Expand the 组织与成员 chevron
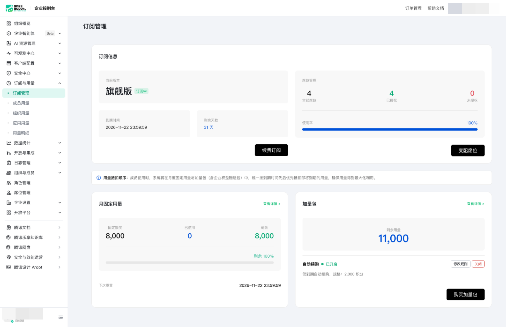This screenshot has width=506, height=327. coord(60,173)
